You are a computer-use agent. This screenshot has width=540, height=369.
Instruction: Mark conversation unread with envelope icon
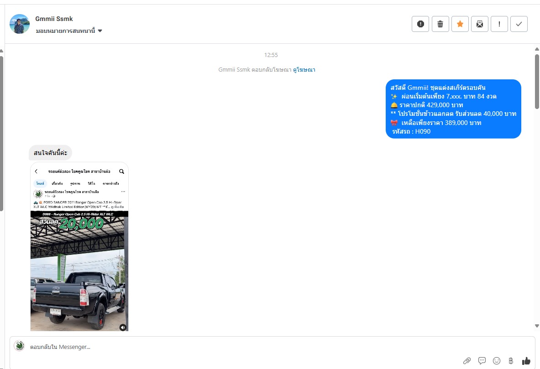[x=479, y=24]
